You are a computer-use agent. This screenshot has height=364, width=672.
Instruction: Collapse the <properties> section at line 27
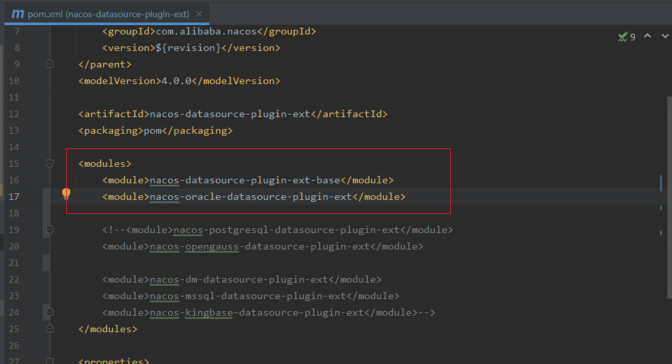pos(50,361)
